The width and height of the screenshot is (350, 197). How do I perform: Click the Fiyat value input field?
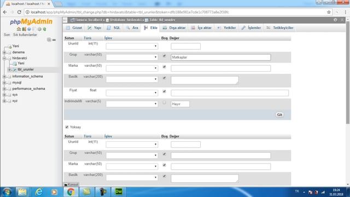coord(230,93)
